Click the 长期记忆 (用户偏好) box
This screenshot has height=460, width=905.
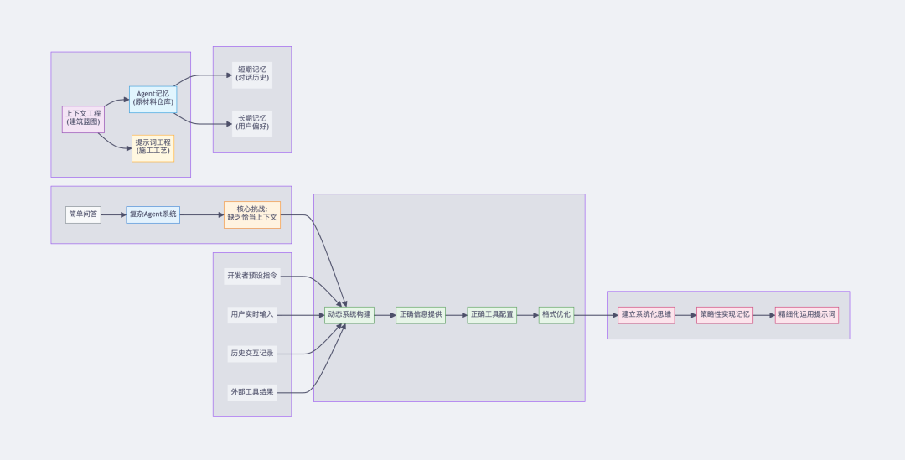point(251,123)
